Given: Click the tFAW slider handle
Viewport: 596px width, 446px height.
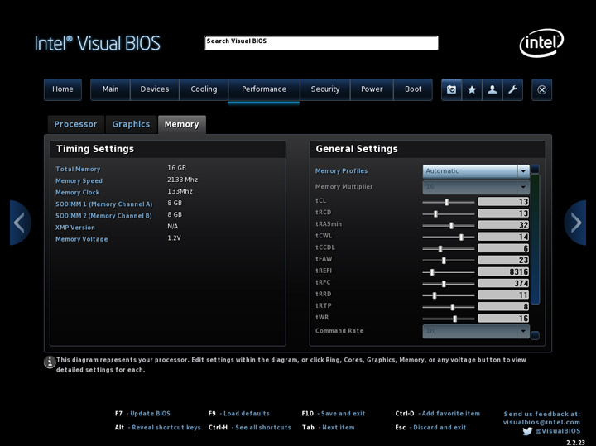Looking at the screenshot, I should coord(444,261).
